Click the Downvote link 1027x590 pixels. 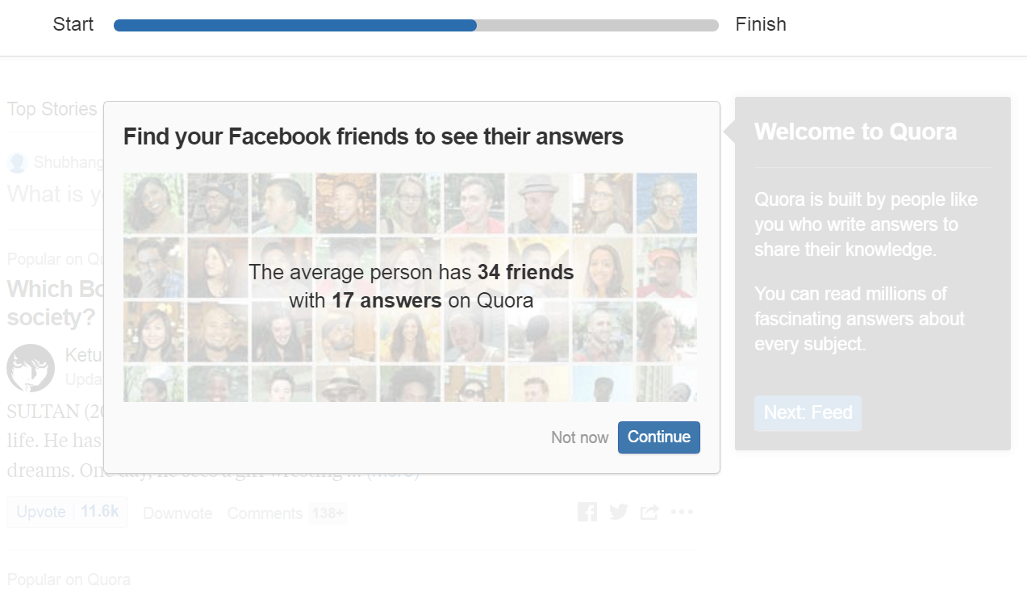click(x=177, y=513)
